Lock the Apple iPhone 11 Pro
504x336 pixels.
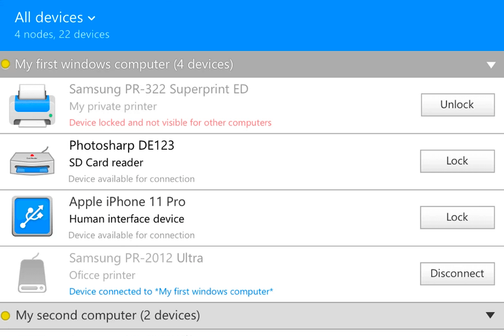[457, 217]
